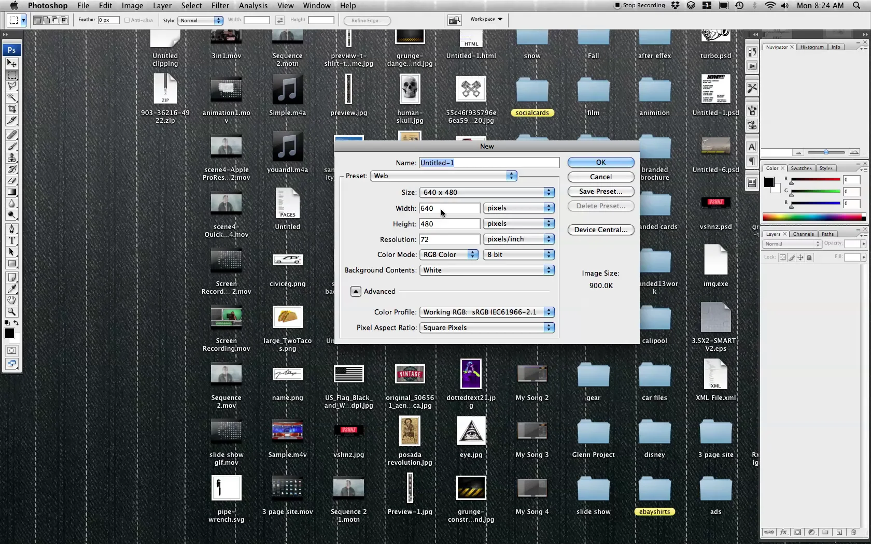Image resolution: width=871 pixels, height=544 pixels.
Task: Select the Eraser tool
Action: coord(11,180)
